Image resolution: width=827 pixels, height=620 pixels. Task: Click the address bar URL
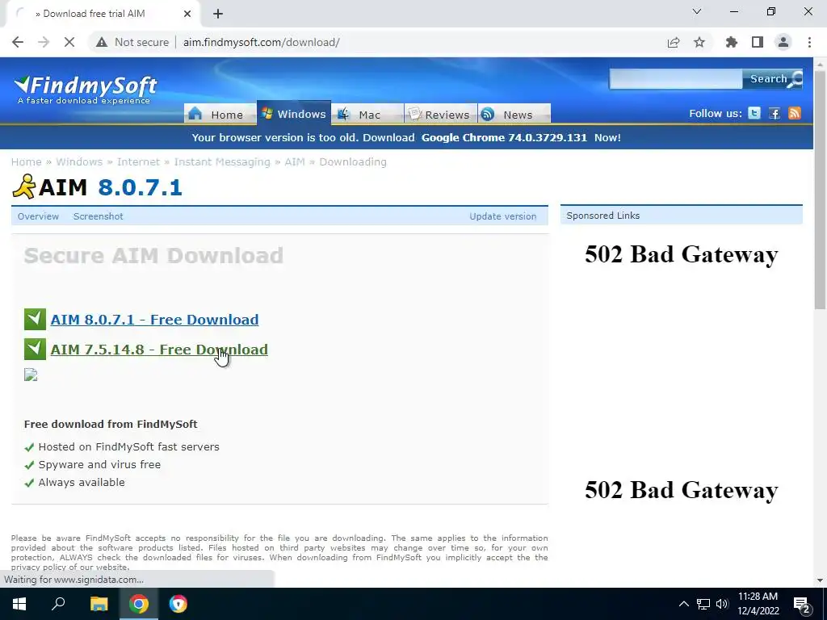tap(261, 42)
